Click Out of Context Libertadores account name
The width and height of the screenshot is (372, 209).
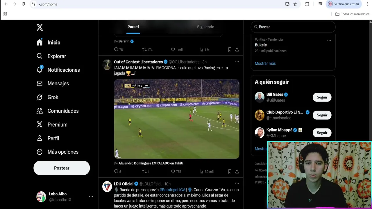(x=138, y=62)
